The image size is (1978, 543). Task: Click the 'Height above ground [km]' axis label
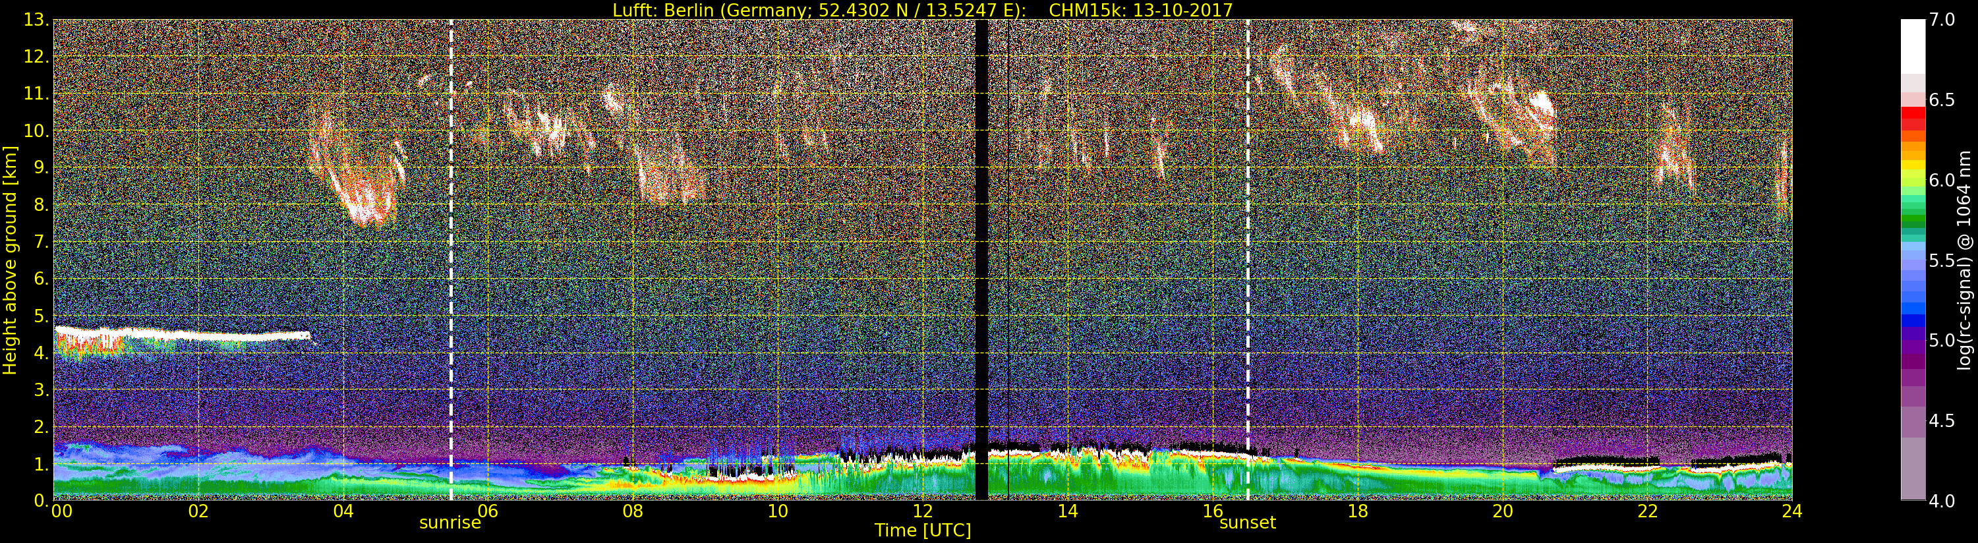pyautogui.click(x=10, y=260)
